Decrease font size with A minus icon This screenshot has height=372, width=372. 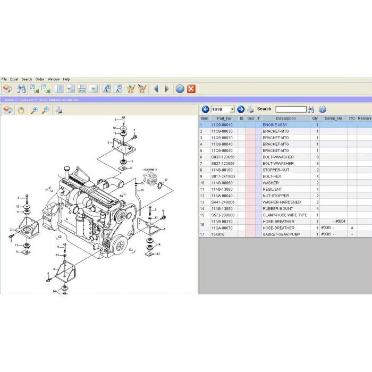118,89
